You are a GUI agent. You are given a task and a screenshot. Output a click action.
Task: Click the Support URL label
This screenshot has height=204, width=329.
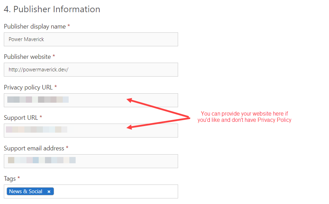(x=21, y=118)
